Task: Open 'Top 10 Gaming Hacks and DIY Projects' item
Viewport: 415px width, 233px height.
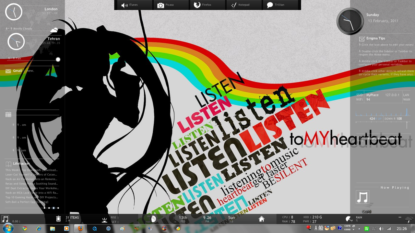Action: (31, 197)
